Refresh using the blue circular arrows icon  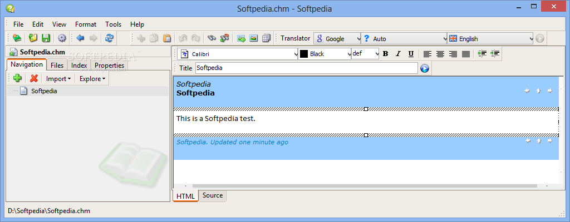pyautogui.click(x=109, y=38)
